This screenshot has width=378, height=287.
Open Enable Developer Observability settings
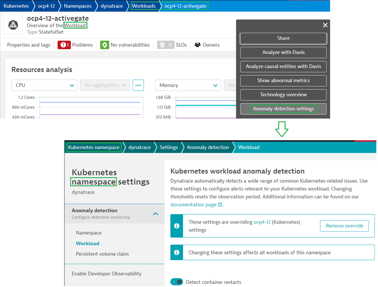tap(107, 273)
